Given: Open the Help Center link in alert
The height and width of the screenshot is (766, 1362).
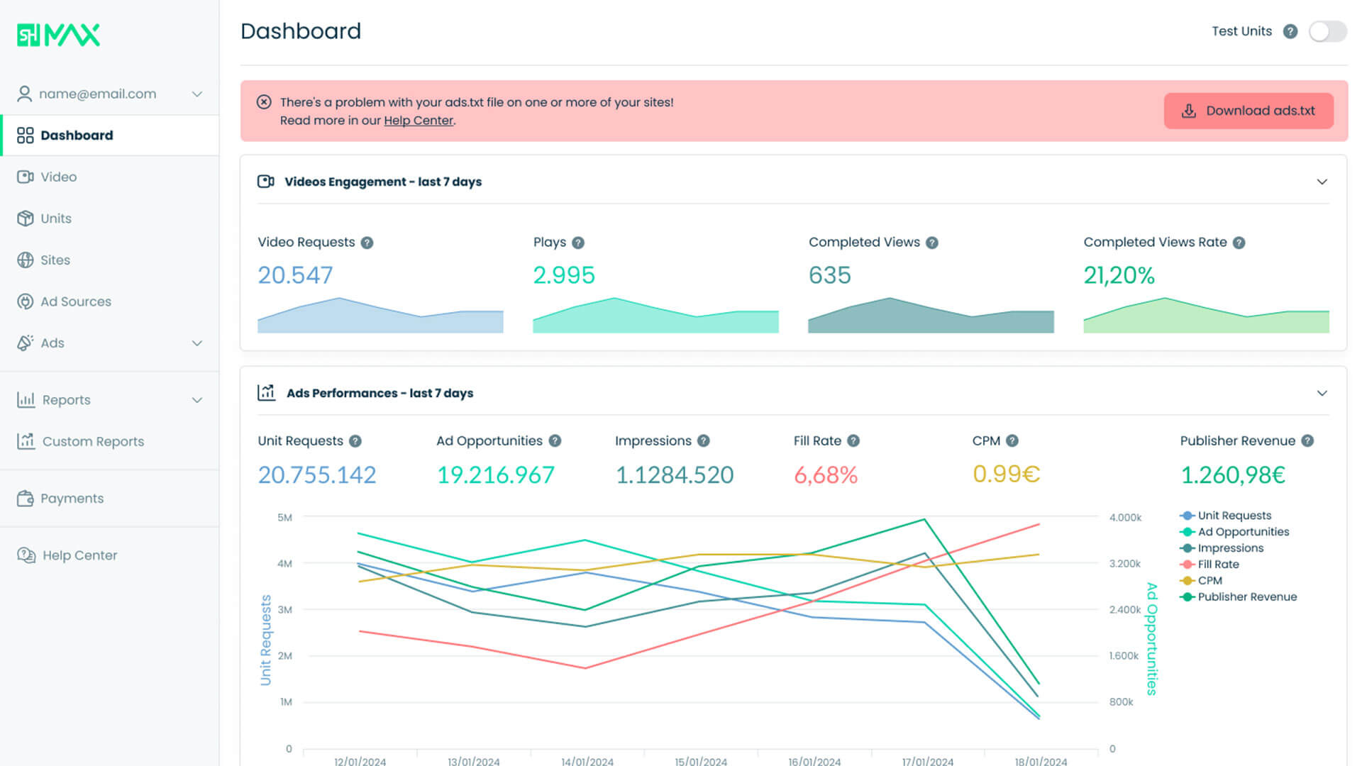Looking at the screenshot, I should point(418,121).
